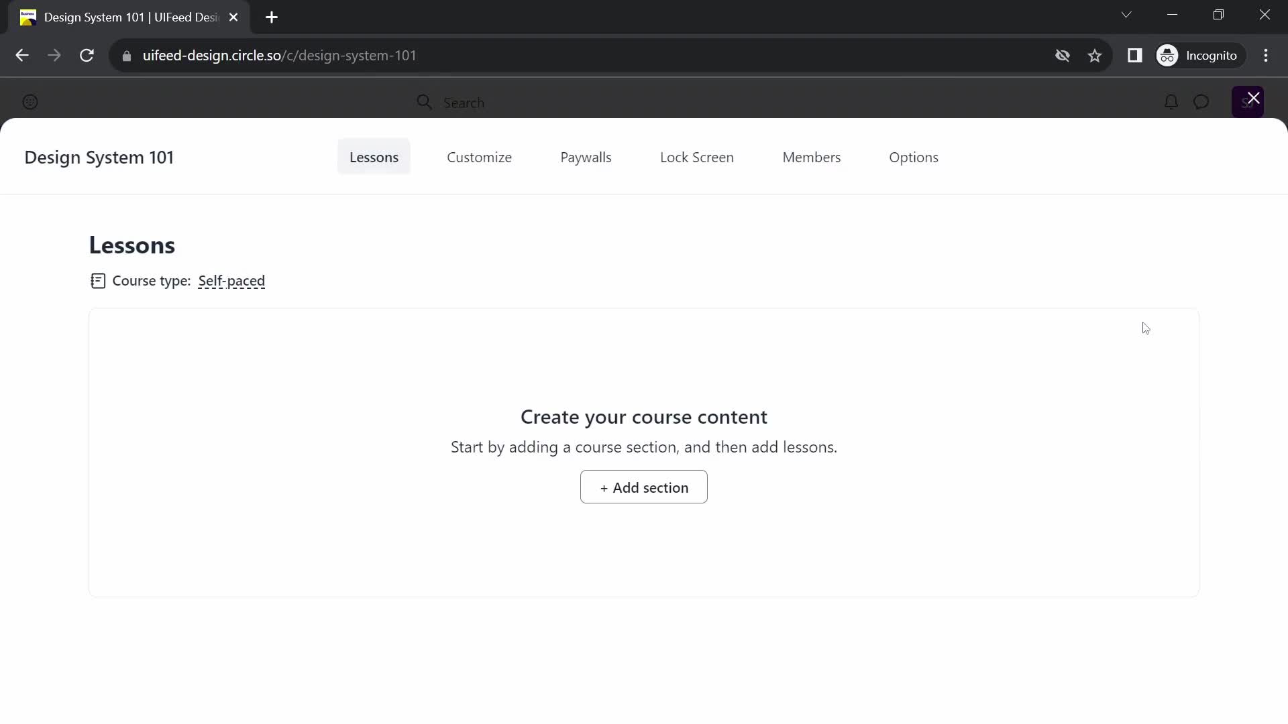Click the notifications bell icon

1171,102
